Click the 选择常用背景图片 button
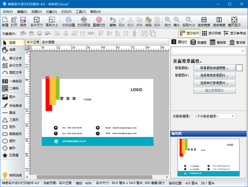Screen dimensions: 248x187 point(214,75)
